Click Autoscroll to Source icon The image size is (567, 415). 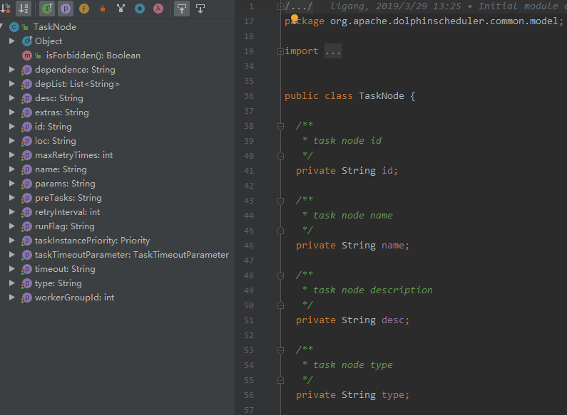click(x=182, y=9)
